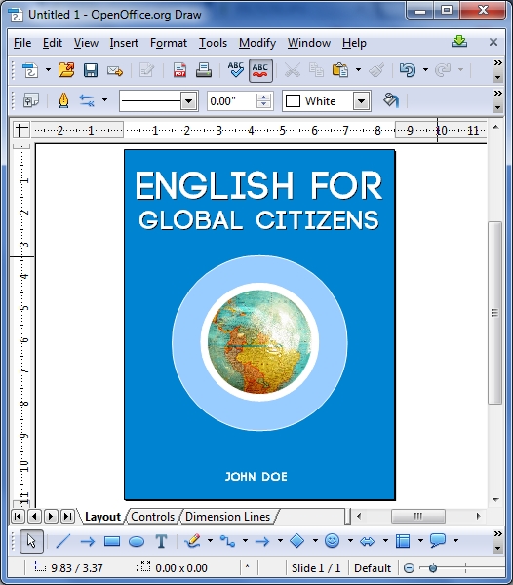Open the Modify menu
The image size is (513, 585).
(x=257, y=43)
